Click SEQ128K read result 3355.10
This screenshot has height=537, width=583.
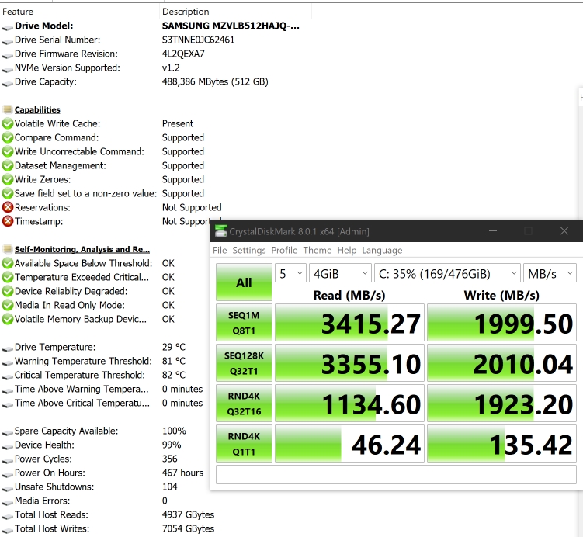349,363
